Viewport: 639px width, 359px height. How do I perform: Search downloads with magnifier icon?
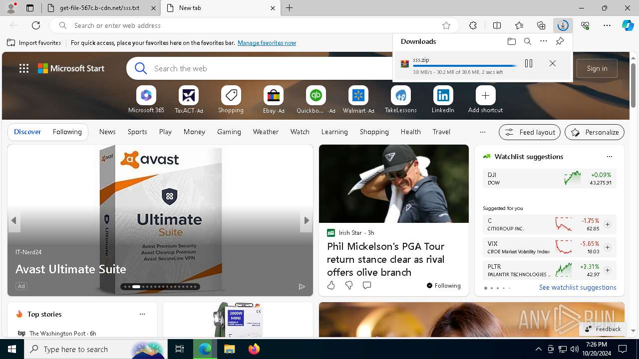tap(527, 41)
